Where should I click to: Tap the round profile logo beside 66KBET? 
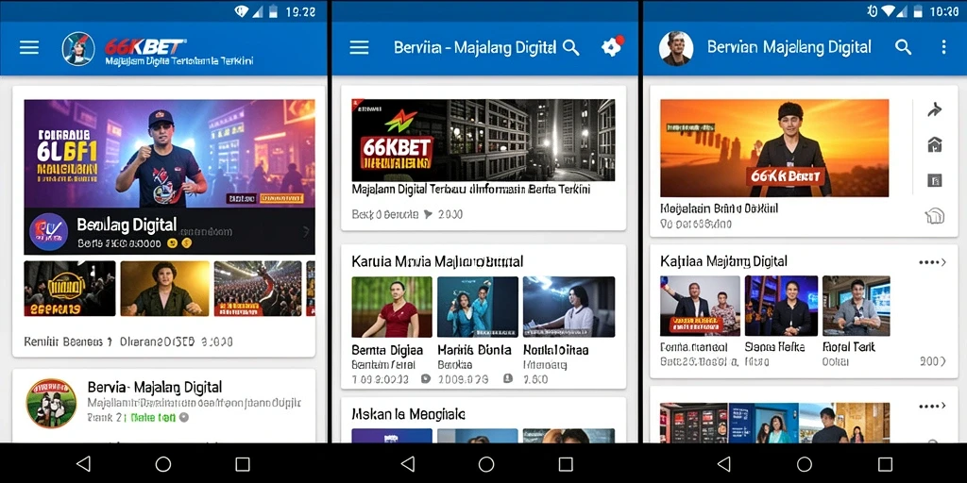78,49
